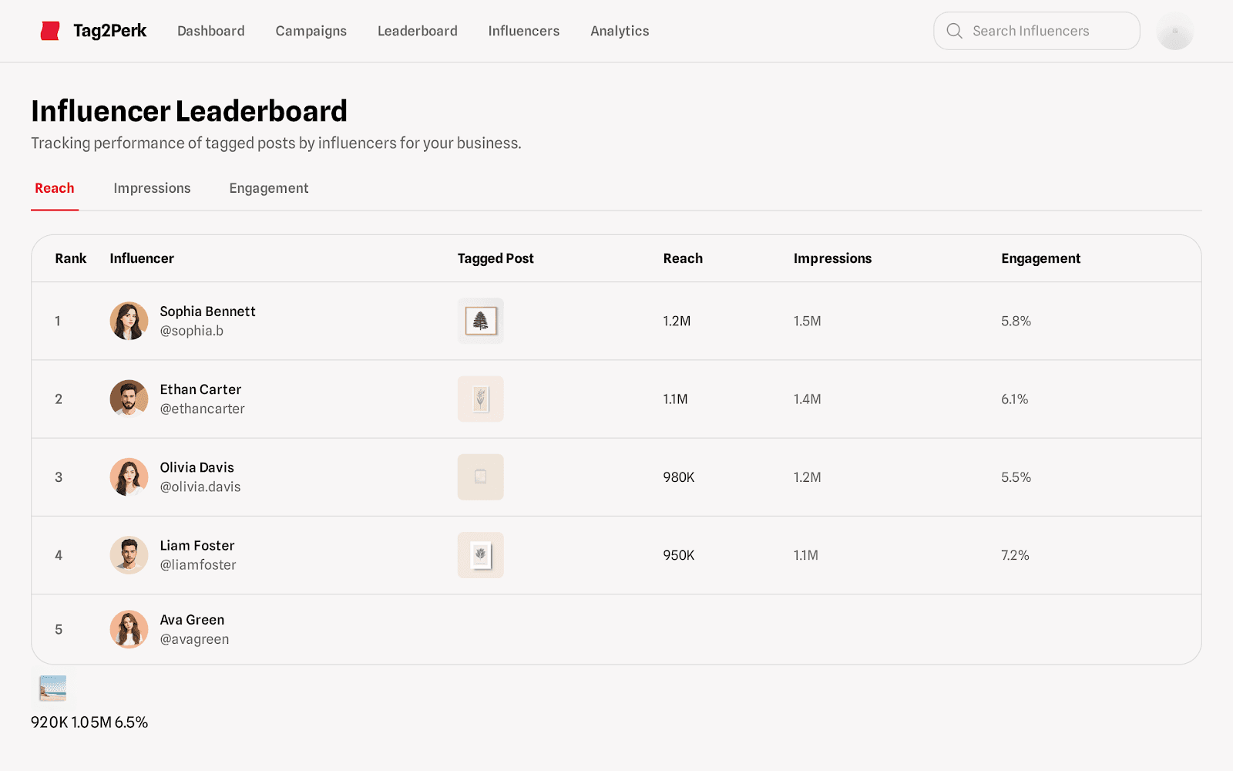Click rank number 5
This screenshot has height=771, width=1233.
[59, 629]
